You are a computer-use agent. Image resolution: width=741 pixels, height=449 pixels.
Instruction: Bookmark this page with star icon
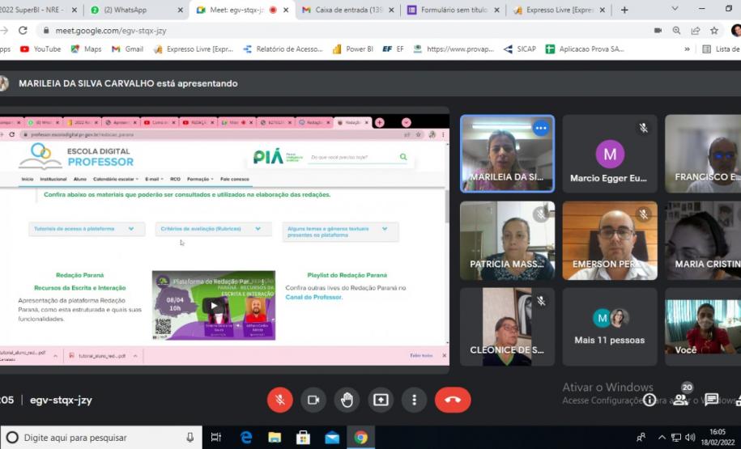714,30
